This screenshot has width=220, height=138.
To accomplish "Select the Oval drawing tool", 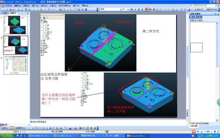I will pos(40,128).
